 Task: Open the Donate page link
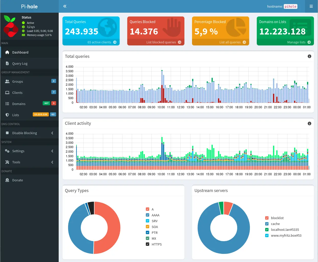(18, 180)
